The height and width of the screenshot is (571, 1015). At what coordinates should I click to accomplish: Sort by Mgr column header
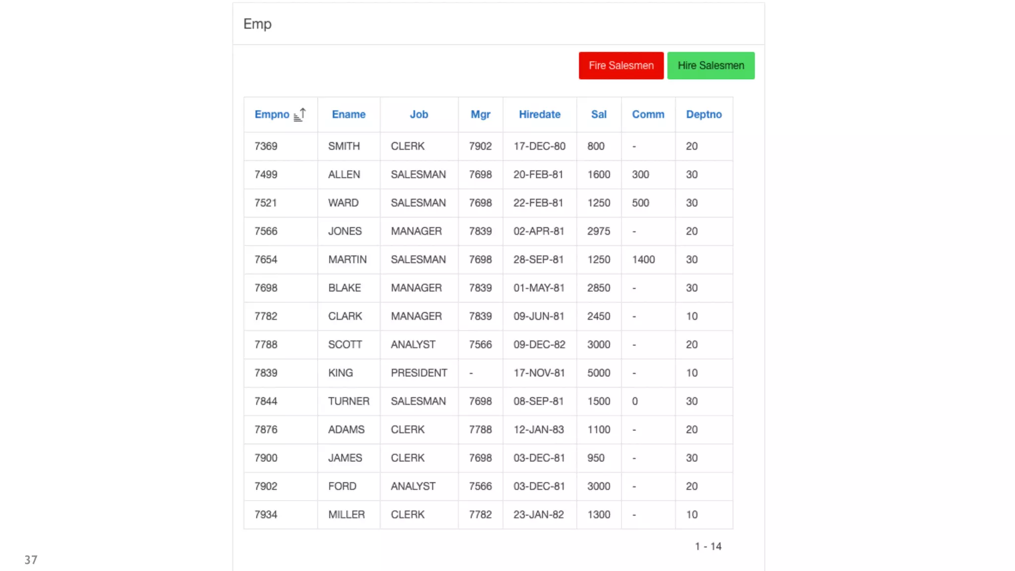(480, 114)
